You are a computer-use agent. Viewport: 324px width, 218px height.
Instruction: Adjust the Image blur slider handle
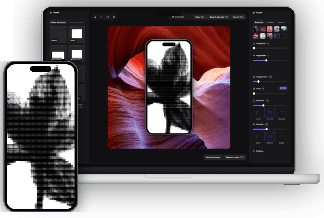[254, 48]
